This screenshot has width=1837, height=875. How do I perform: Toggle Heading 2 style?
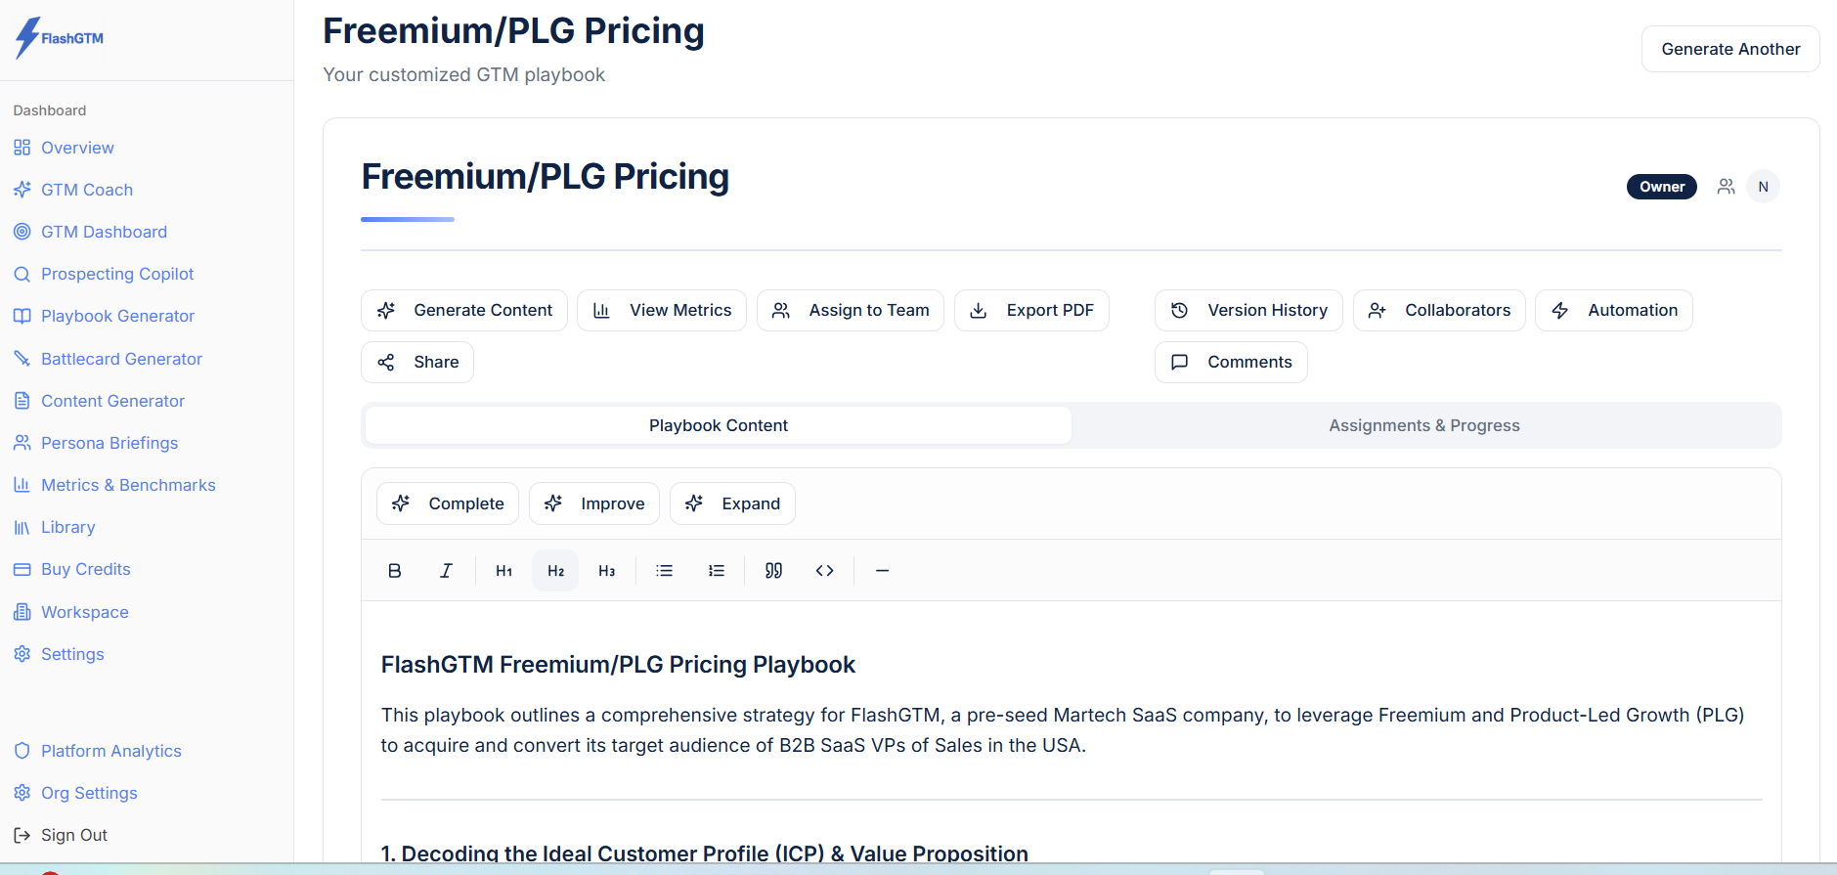(555, 571)
